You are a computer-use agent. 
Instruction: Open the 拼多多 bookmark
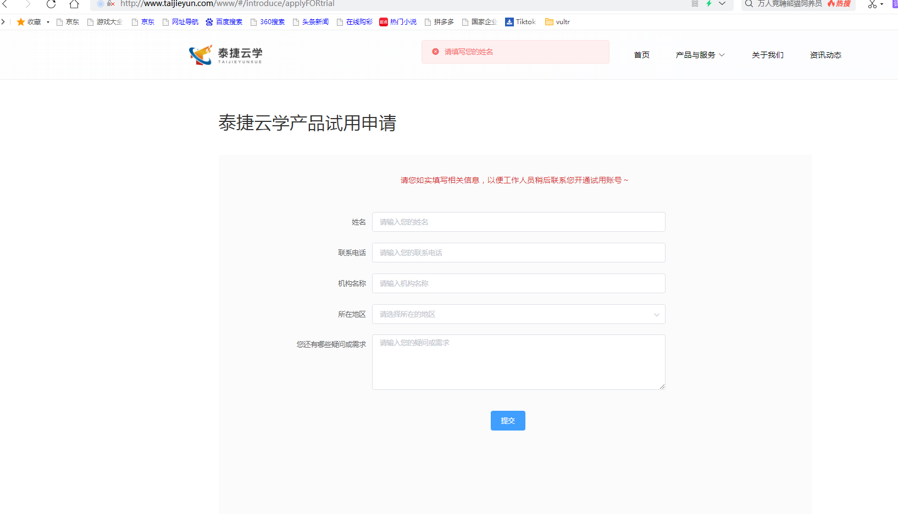tap(439, 22)
